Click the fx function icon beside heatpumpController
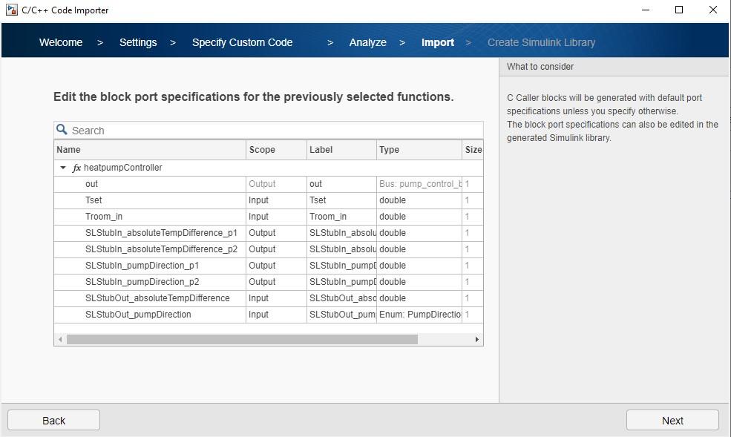 point(76,168)
